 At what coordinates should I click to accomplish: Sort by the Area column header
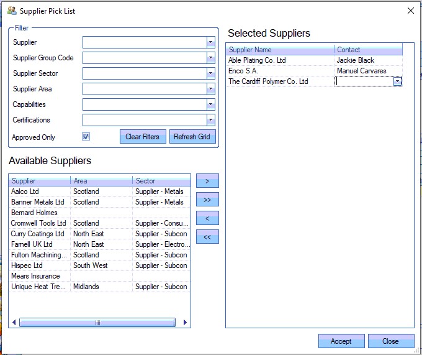coord(101,181)
